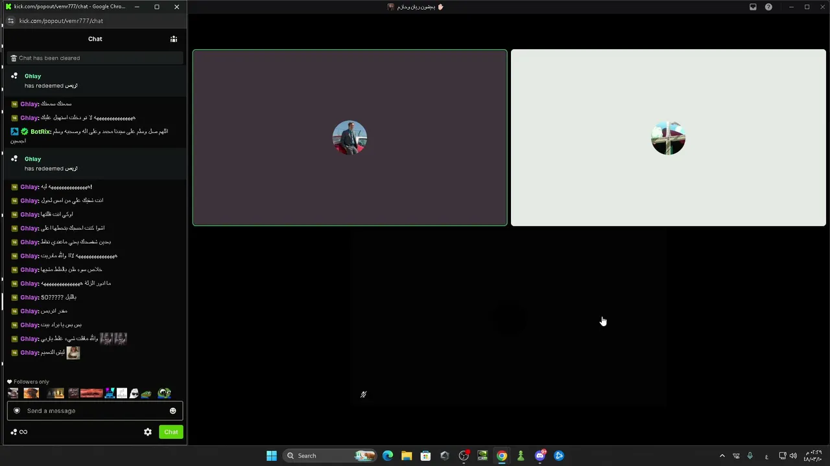This screenshot has width=830, height=466.
Task: Open the blue round arrow taskbar app
Action: (559, 456)
